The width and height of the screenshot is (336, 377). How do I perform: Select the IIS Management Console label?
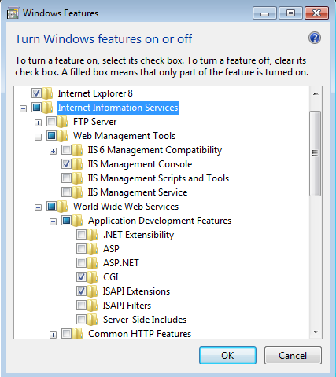click(140, 164)
